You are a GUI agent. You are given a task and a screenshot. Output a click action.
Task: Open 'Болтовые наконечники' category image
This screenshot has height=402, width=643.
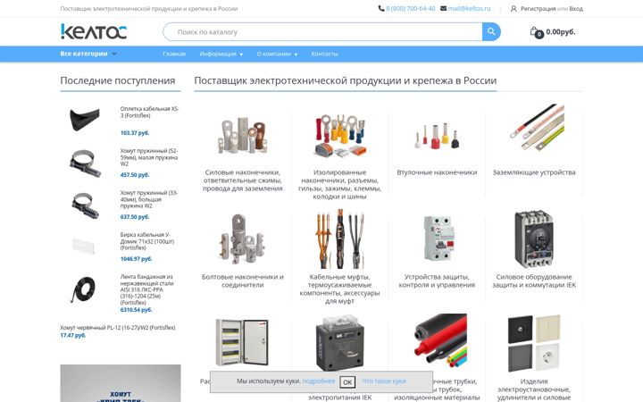[x=242, y=239]
